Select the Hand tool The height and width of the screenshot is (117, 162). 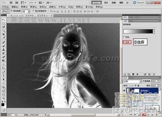pos(4,95)
